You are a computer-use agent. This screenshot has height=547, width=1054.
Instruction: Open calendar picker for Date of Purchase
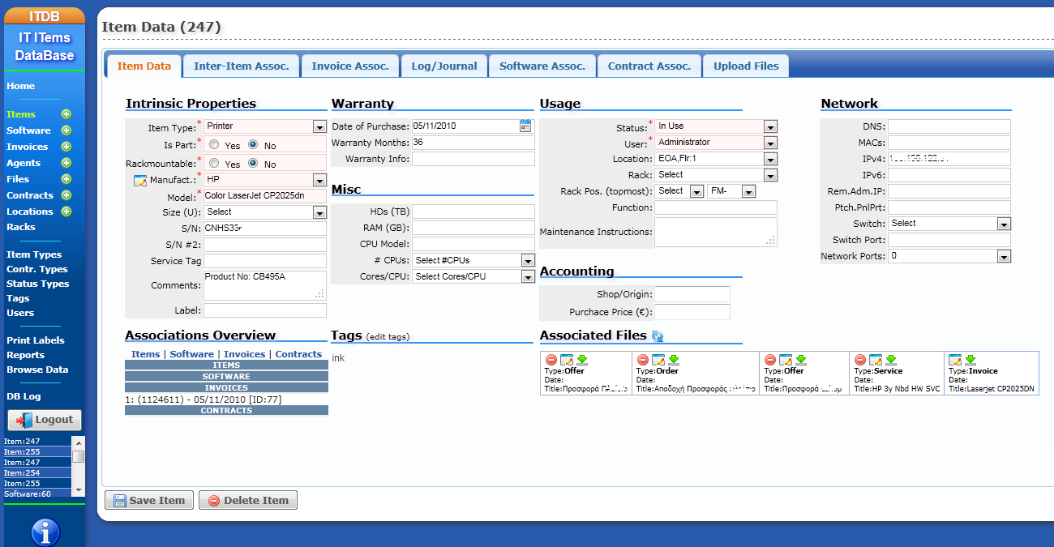point(525,126)
